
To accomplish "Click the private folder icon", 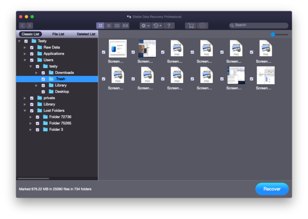I will tap(40, 98).
